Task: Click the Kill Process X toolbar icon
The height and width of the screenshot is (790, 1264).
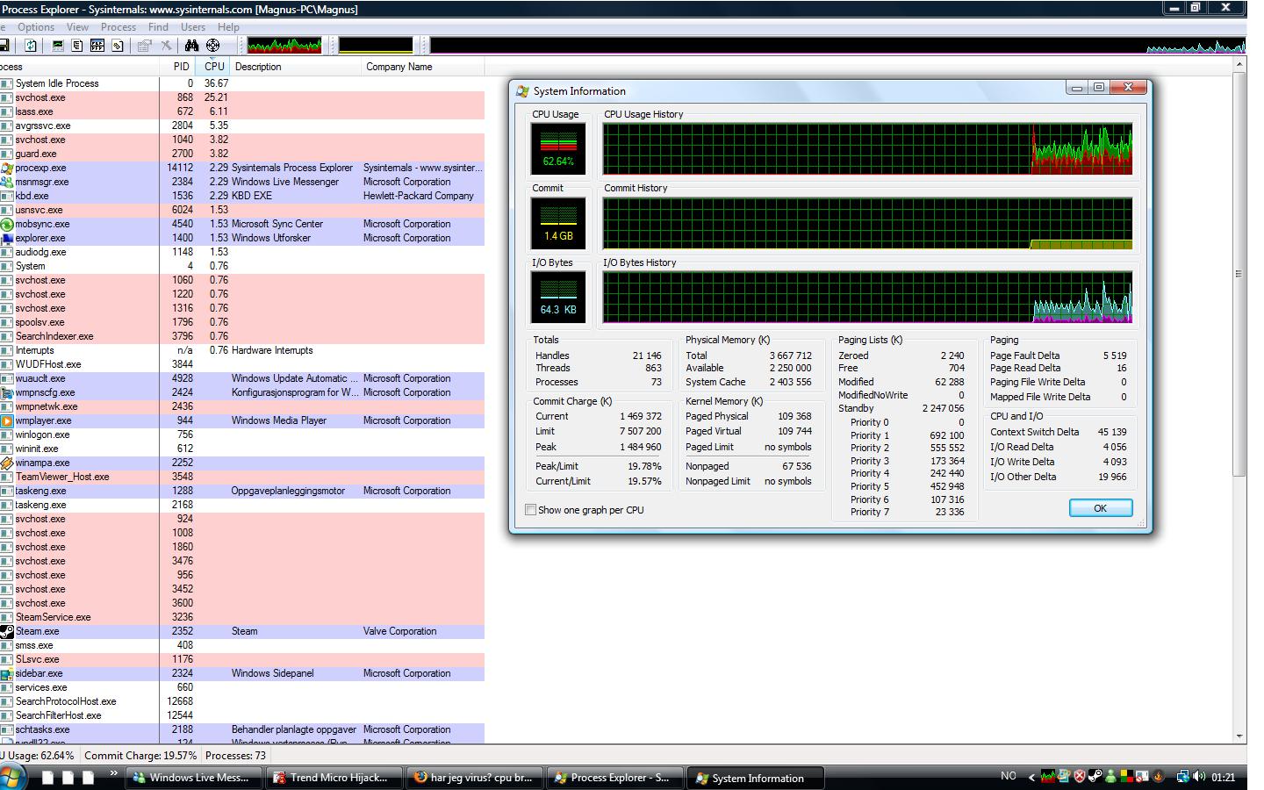Action: [x=166, y=46]
